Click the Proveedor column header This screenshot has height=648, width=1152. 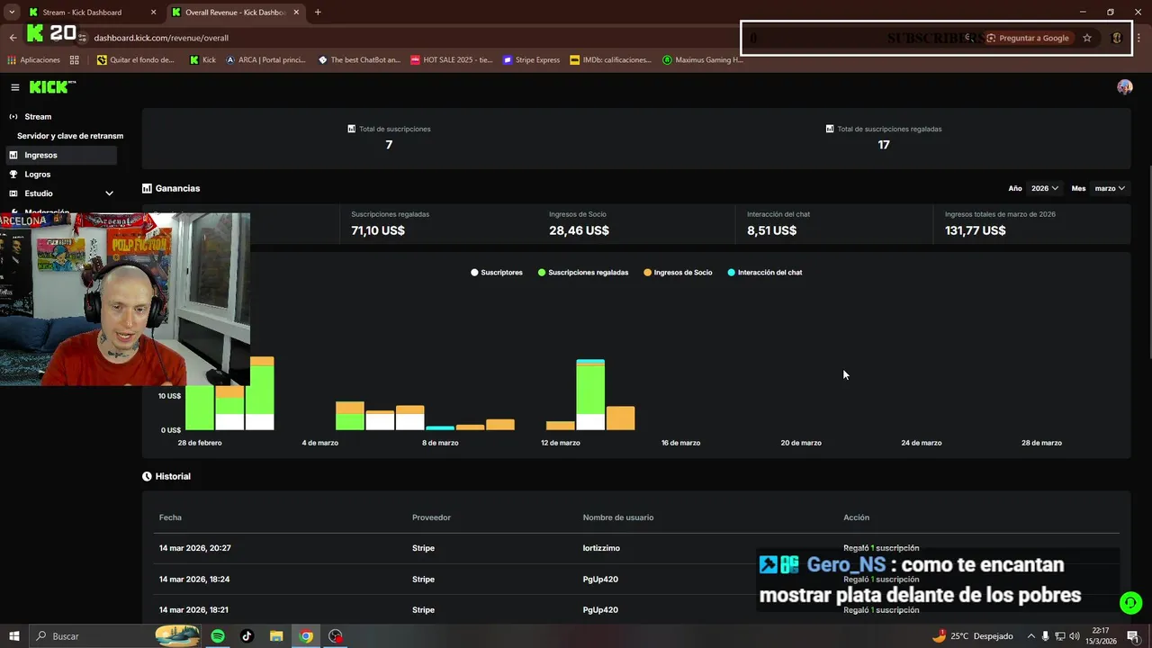431,517
